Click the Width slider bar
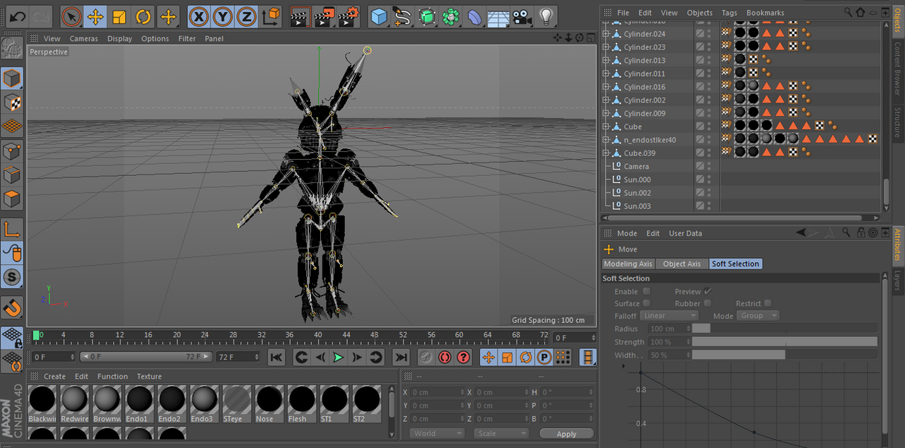 pos(785,355)
